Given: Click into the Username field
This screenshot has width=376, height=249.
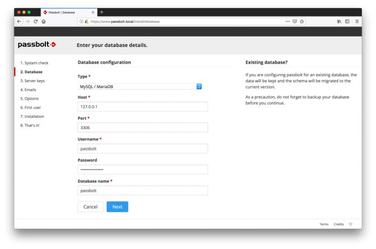Looking at the screenshot, I should tap(143, 149).
